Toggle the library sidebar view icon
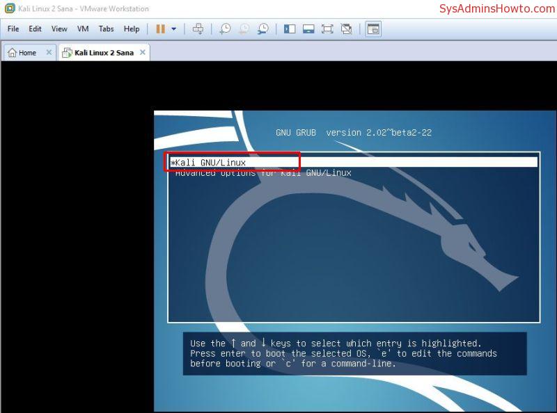 tap(290, 29)
